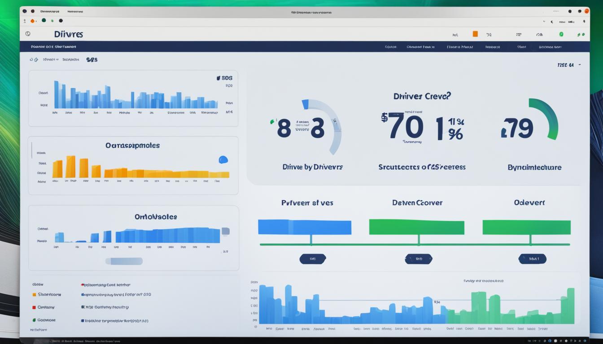Click the blue bar under Pvfveerr af ves

point(305,227)
